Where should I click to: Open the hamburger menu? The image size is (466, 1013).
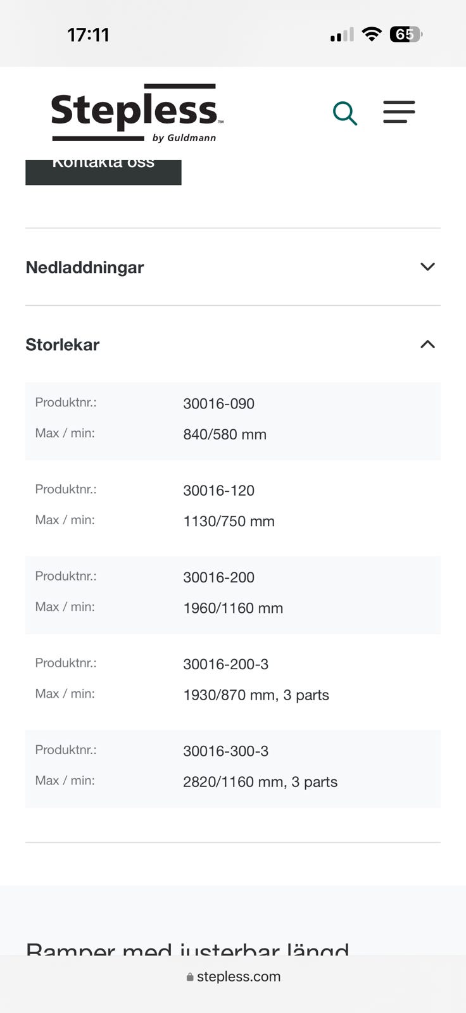click(399, 112)
